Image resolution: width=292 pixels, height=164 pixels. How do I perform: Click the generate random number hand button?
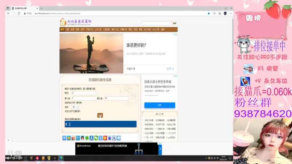[x=100, y=115]
